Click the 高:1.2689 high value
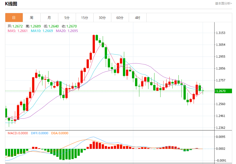 tap(33, 26)
